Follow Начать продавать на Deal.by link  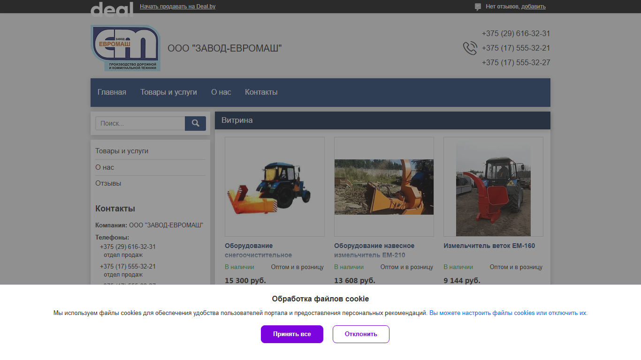(x=178, y=7)
